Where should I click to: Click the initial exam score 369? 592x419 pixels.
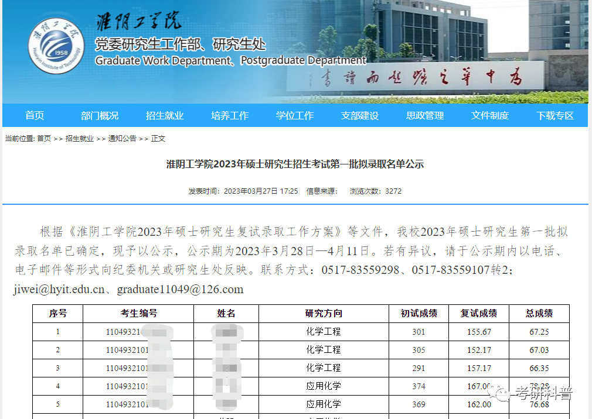(419, 404)
